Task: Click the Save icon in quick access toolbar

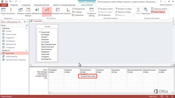Action: (6, 2)
